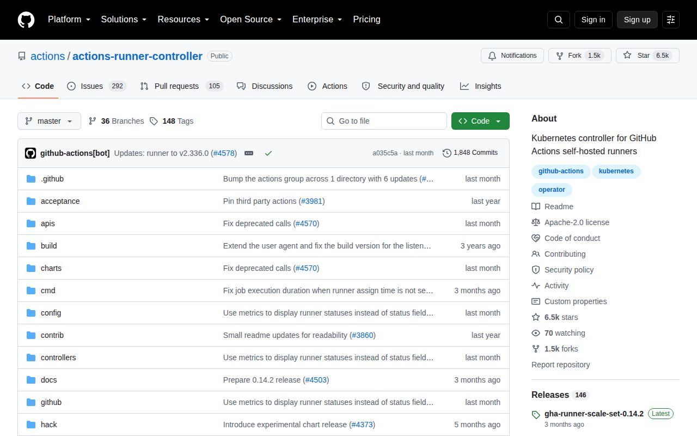Open the Open Source dropdown menu
The width and height of the screenshot is (697, 436).
251,20
